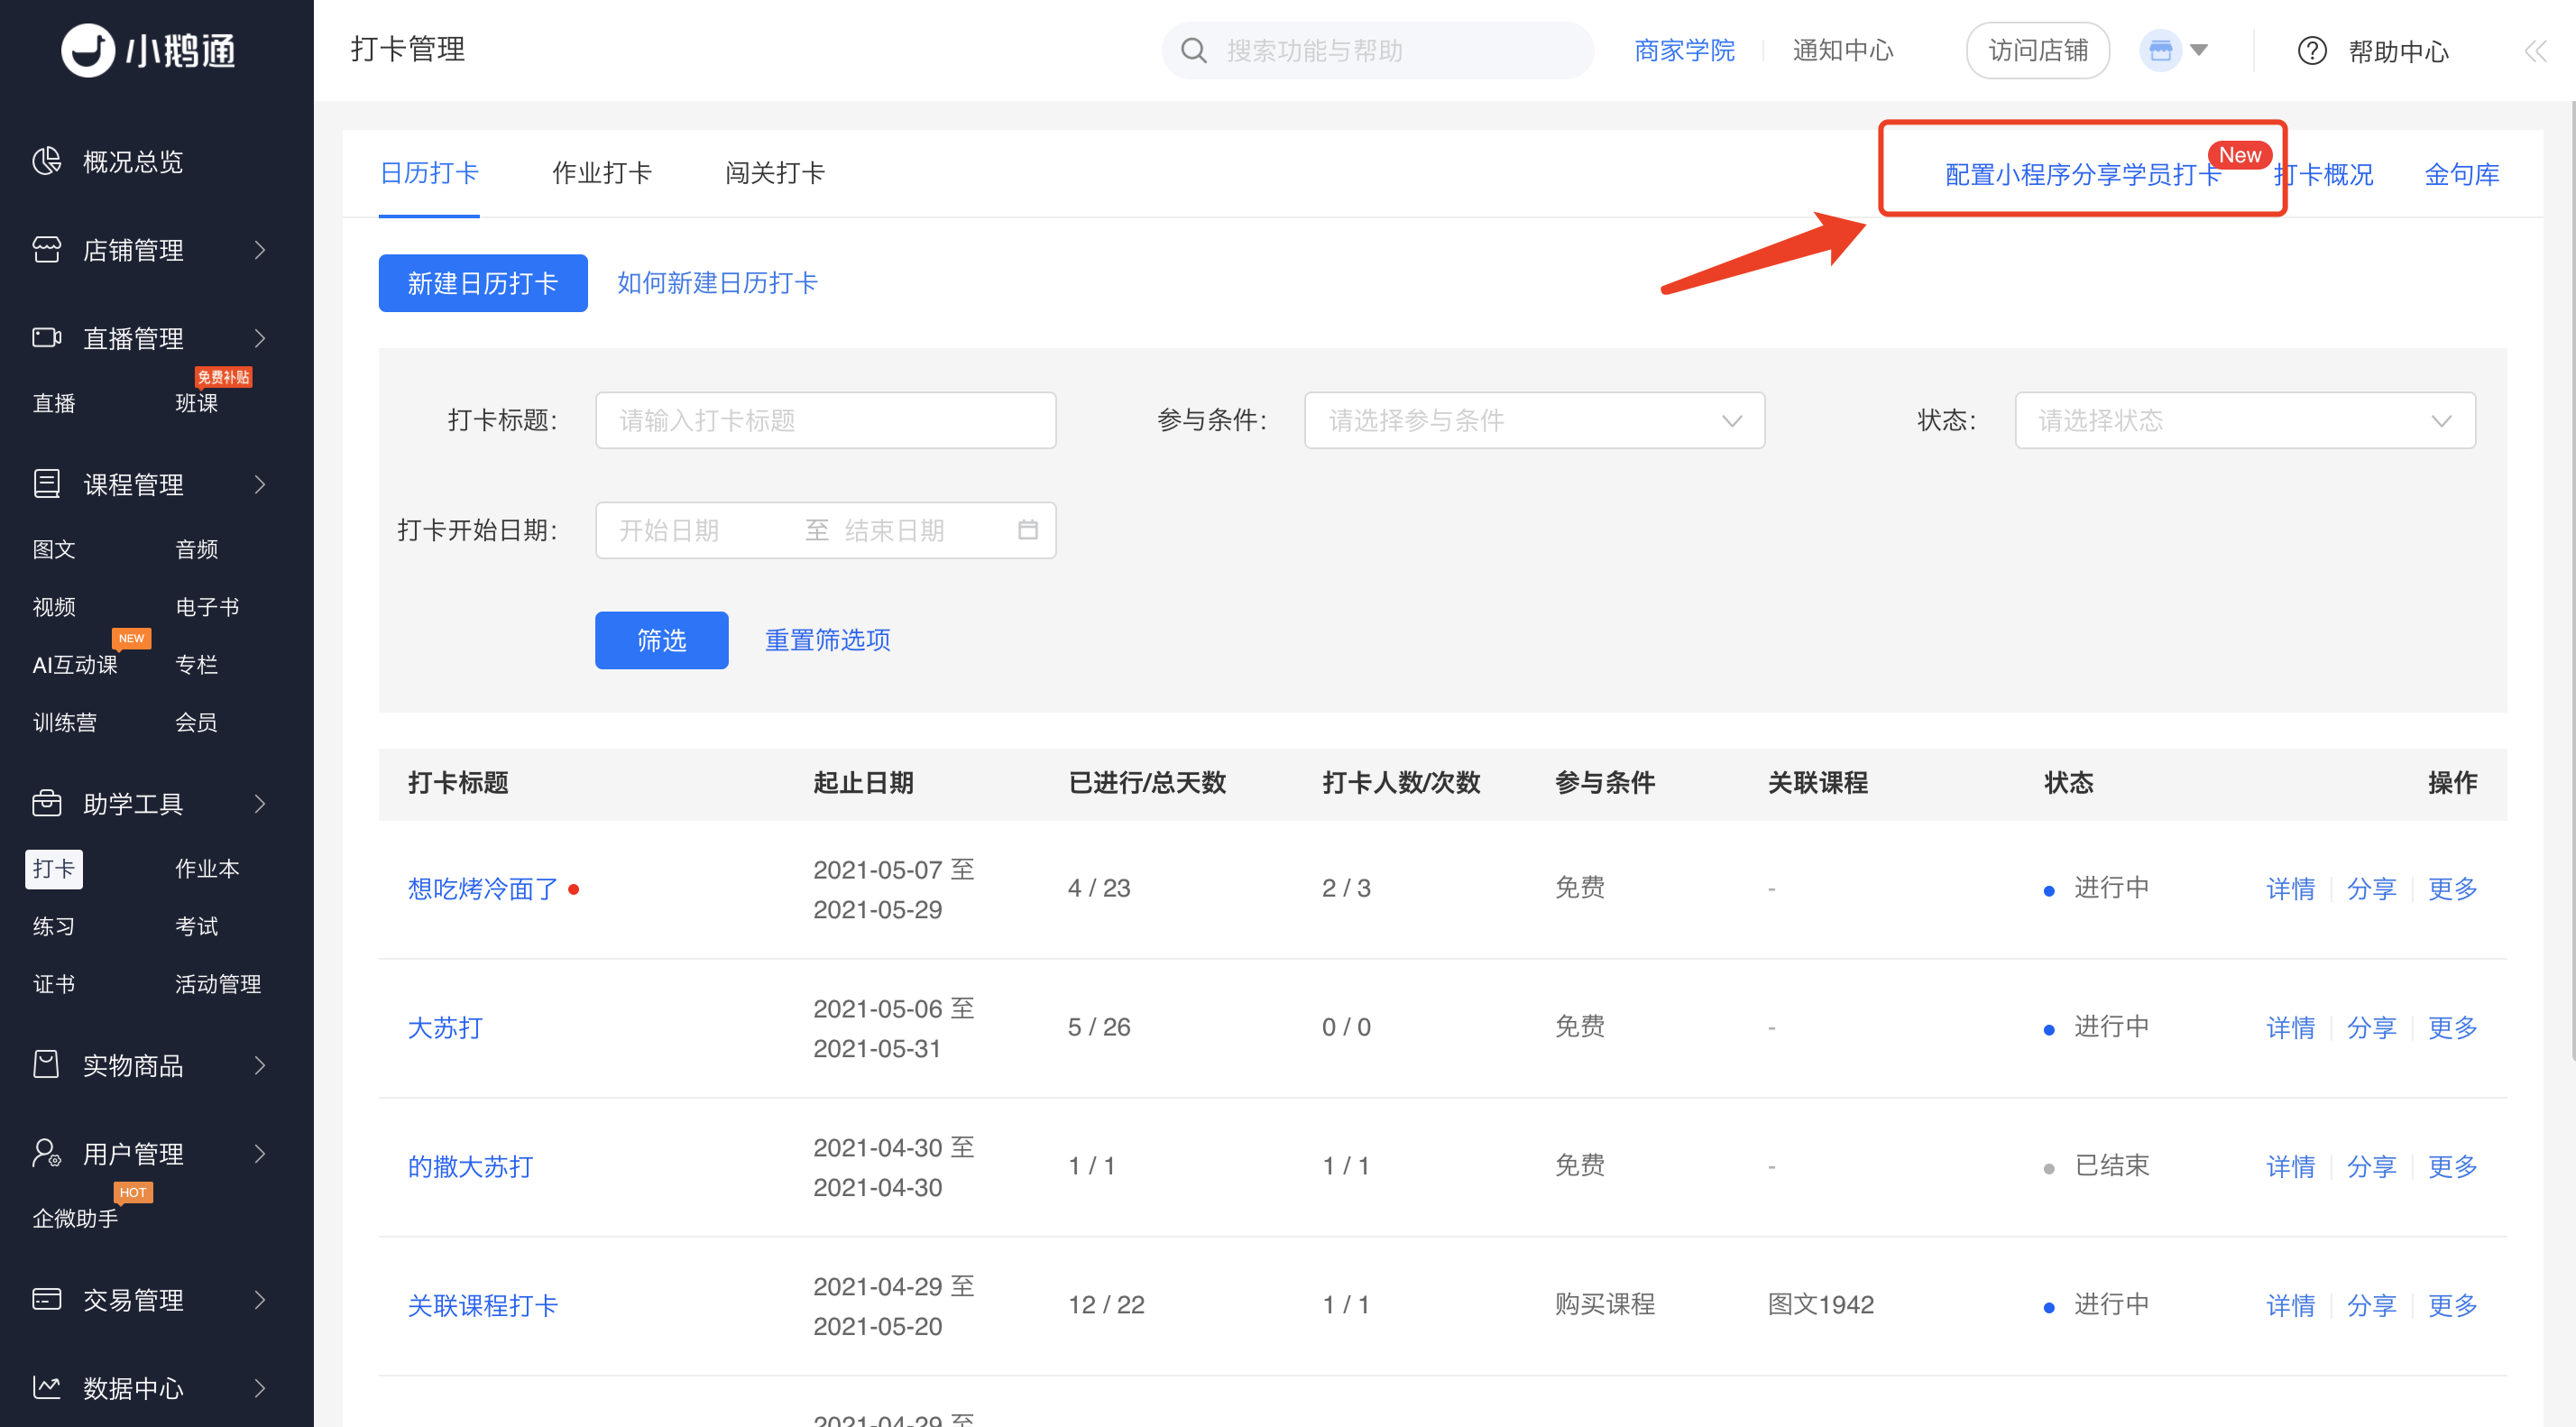Open 电子书 sidebar item
Viewport: 2576px width, 1427px height.
(207, 606)
